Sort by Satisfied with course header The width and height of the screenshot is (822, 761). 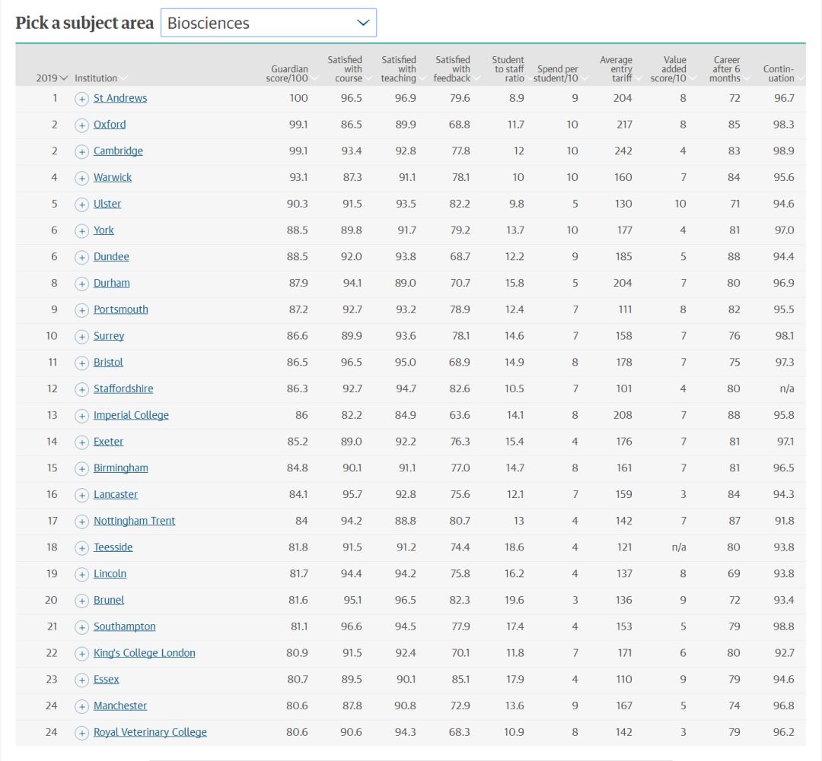tap(349, 68)
